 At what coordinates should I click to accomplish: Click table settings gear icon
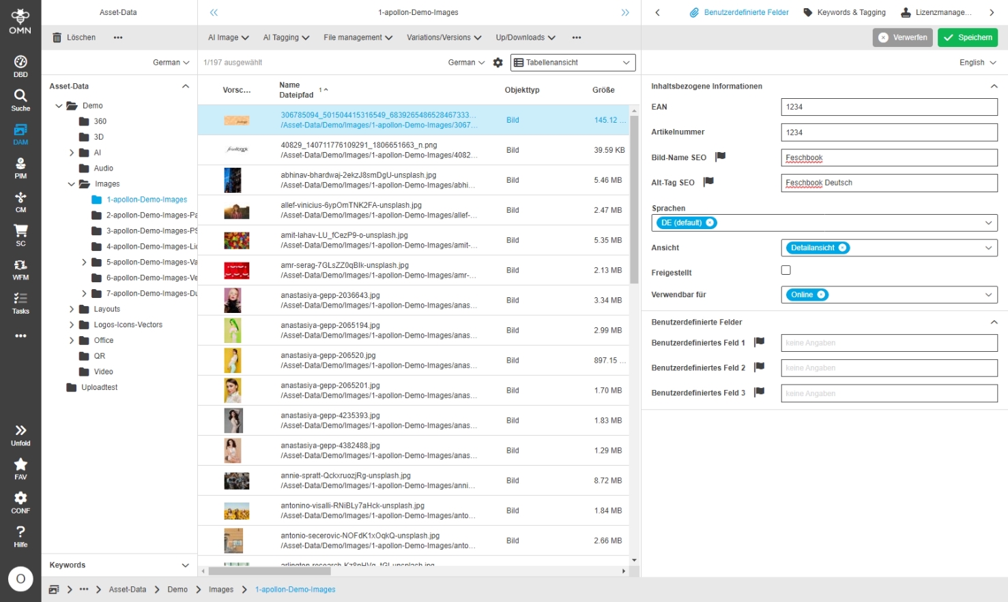tap(498, 63)
